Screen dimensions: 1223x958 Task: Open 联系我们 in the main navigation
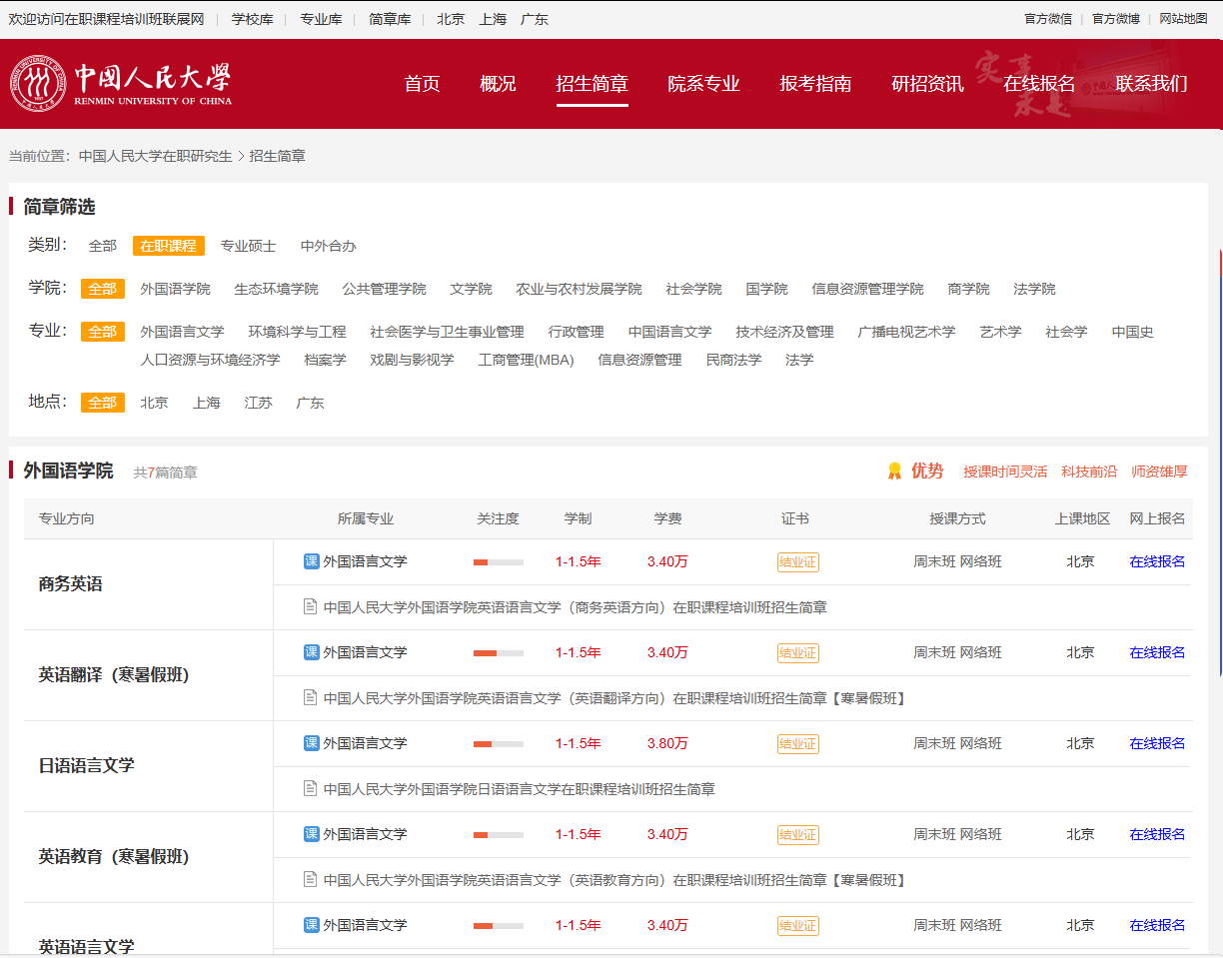pyautogui.click(x=1151, y=84)
